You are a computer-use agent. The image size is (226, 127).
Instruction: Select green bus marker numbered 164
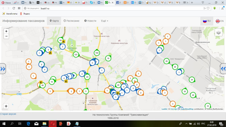pyautogui.click(x=97, y=53)
